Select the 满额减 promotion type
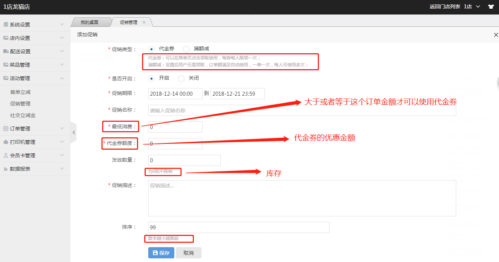The width and height of the screenshot is (499, 262). (x=186, y=49)
